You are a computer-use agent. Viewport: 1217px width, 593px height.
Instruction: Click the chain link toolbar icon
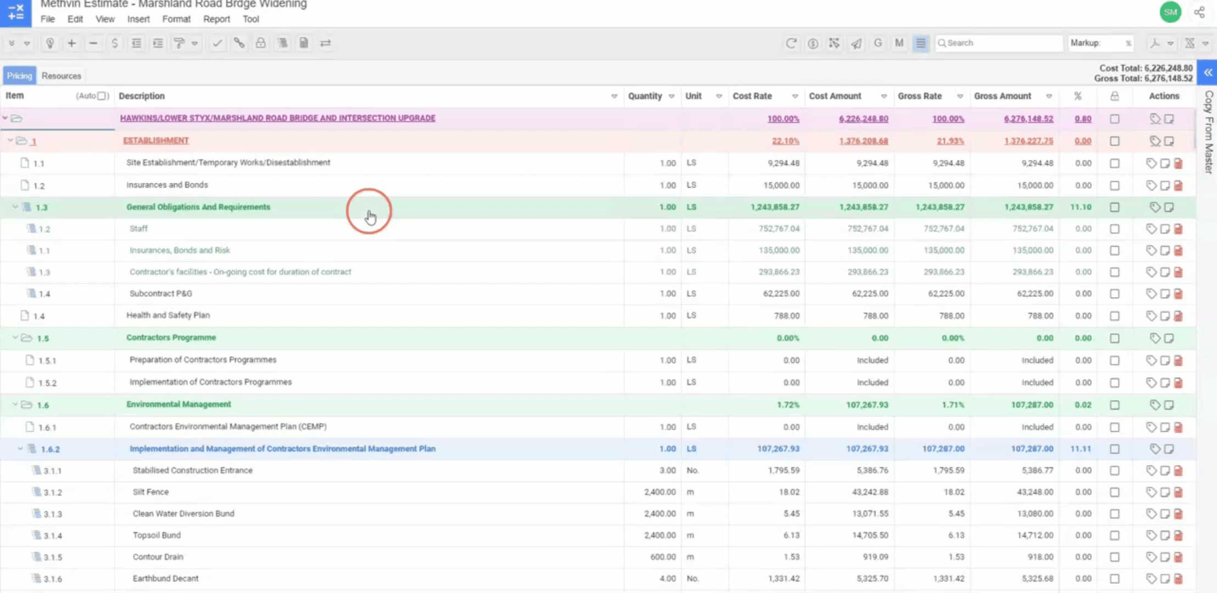click(239, 43)
